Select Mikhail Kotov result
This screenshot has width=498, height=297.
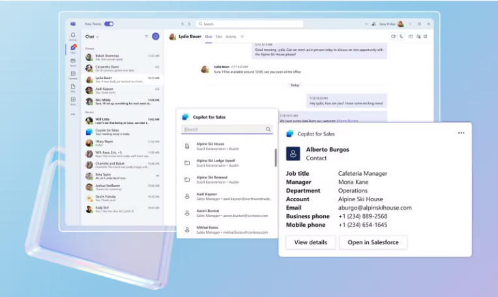pos(227,230)
